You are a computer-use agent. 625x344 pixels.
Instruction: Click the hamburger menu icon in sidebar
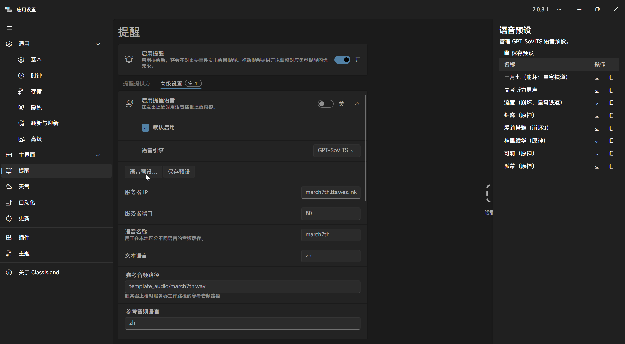10,28
